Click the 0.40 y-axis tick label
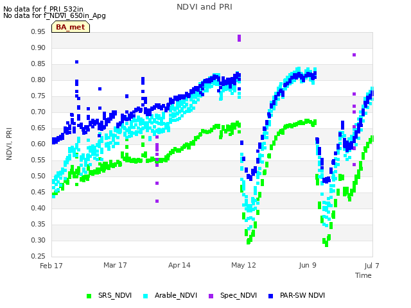Image resolution: width=411 pixels, height=308 pixels. pos(38,208)
